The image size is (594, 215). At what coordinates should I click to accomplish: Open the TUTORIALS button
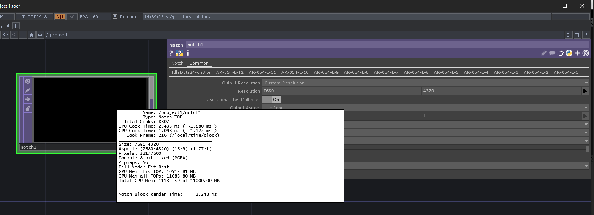pos(34,17)
